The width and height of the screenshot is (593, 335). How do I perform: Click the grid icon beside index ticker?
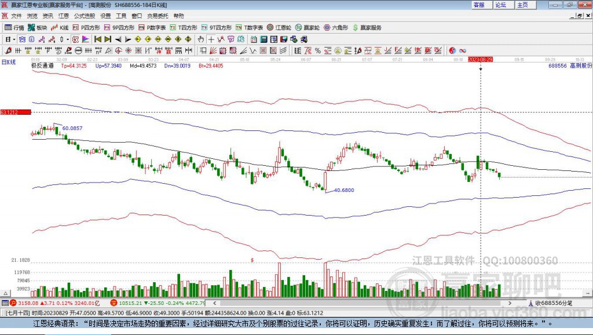pyautogui.click(x=5, y=303)
